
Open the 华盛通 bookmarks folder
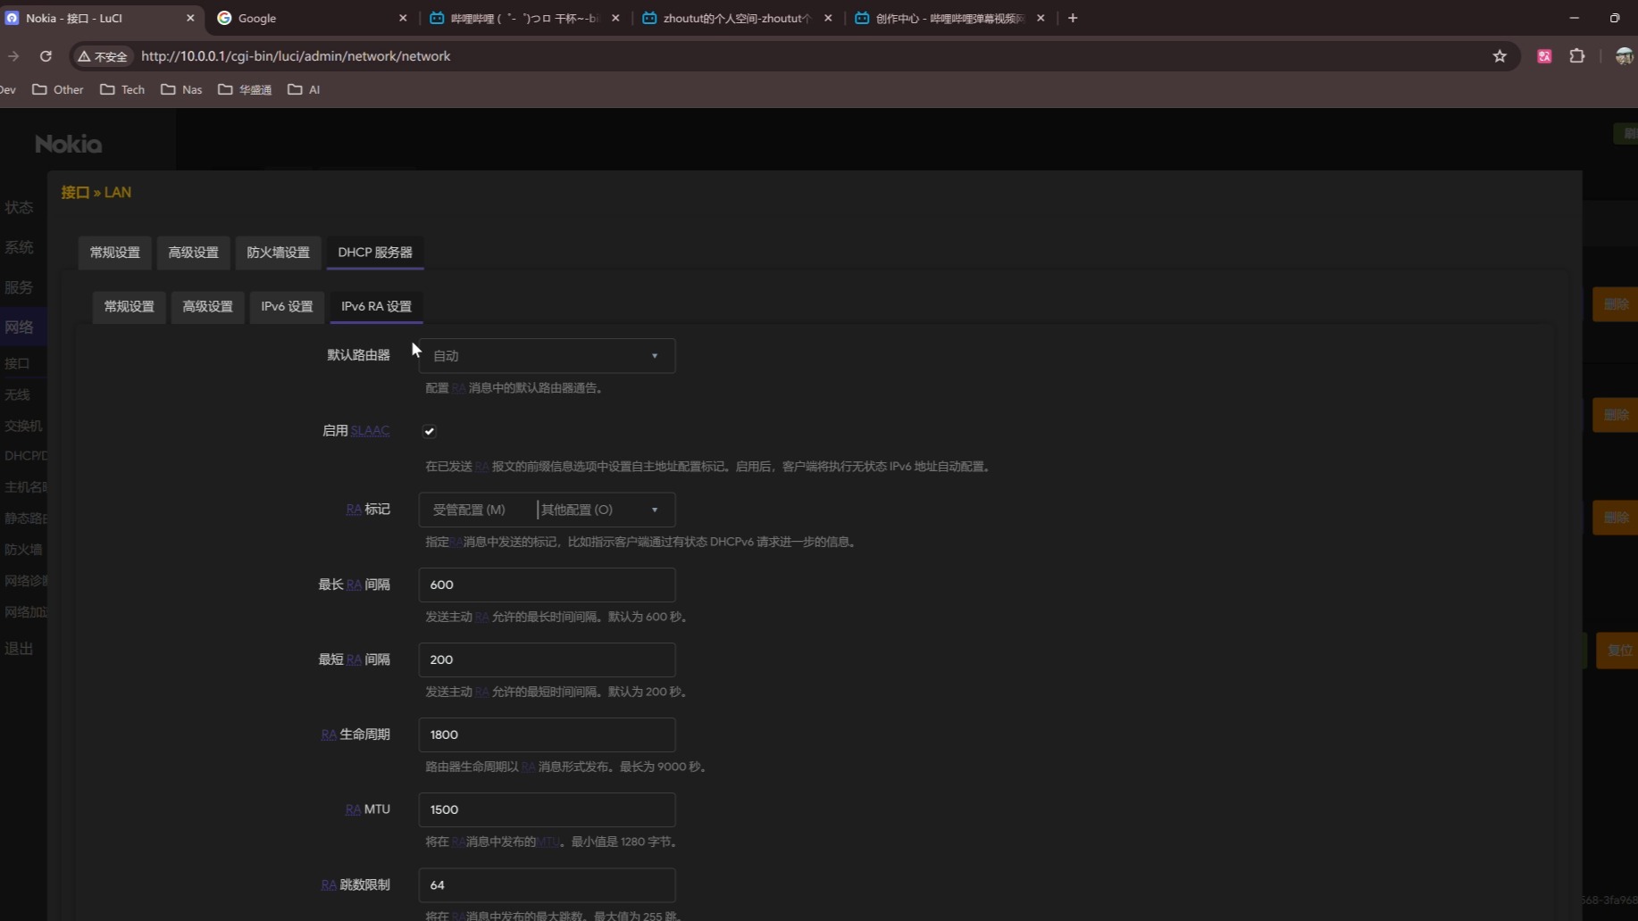(x=245, y=89)
